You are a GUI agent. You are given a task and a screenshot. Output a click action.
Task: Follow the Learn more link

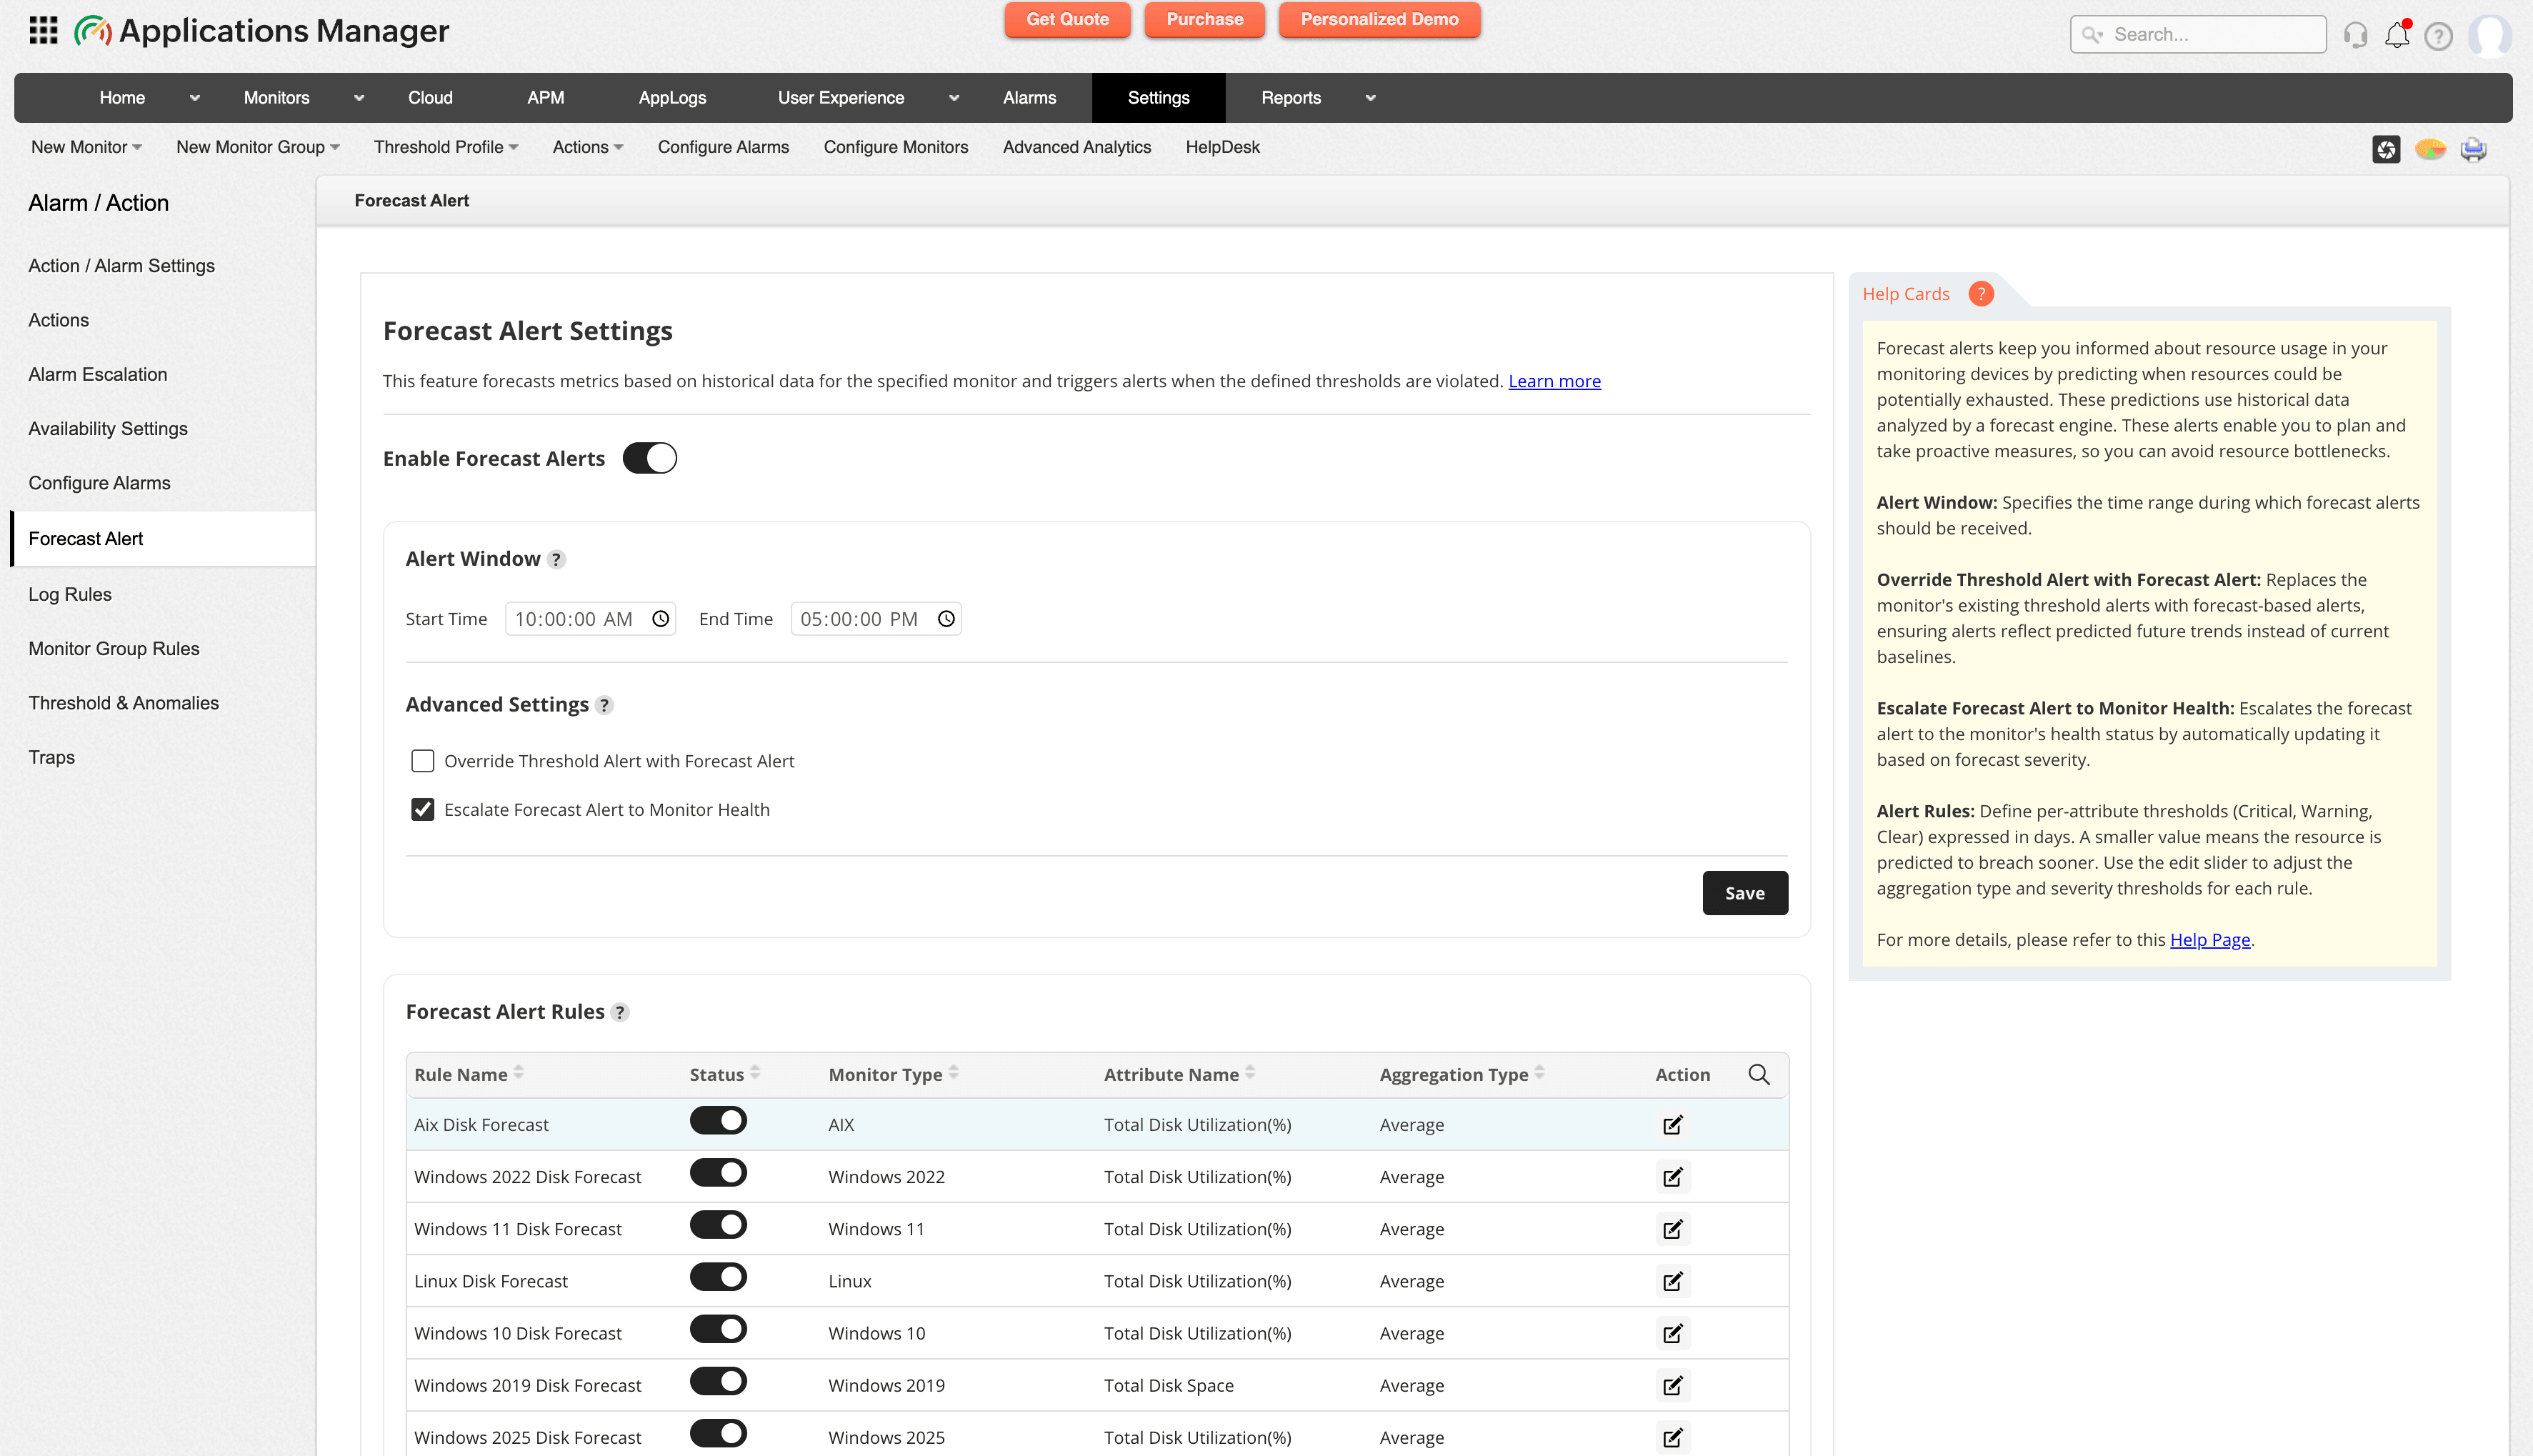(1554, 381)
